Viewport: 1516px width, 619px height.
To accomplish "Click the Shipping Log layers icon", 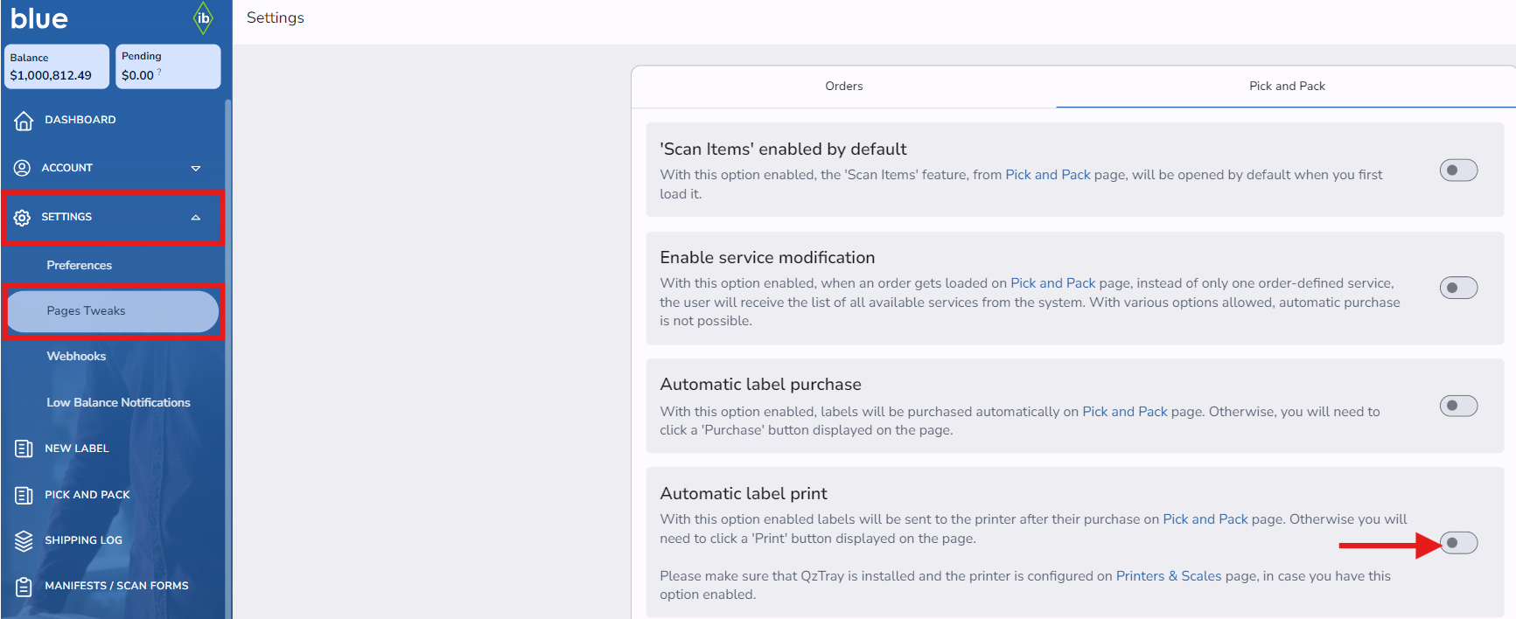I will coord(24,541).
